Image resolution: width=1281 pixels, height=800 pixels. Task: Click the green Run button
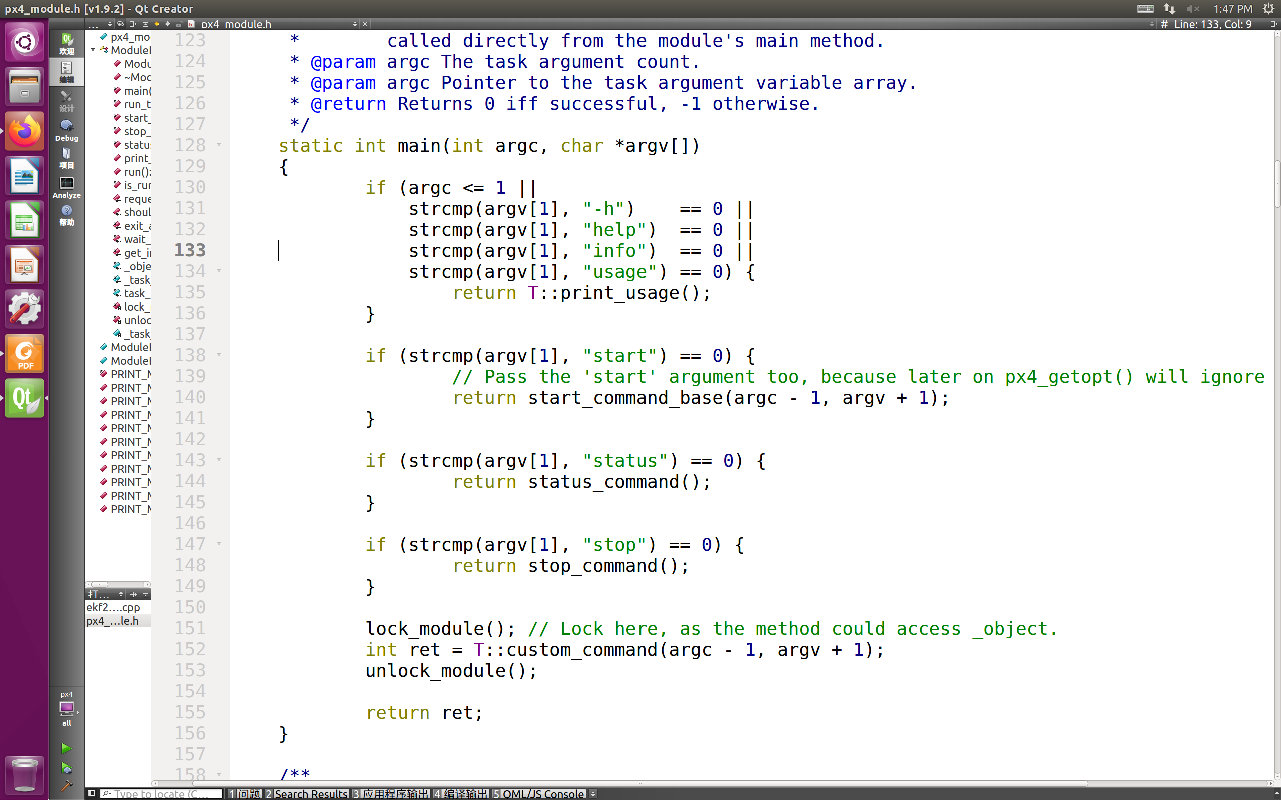pos(66,748)
